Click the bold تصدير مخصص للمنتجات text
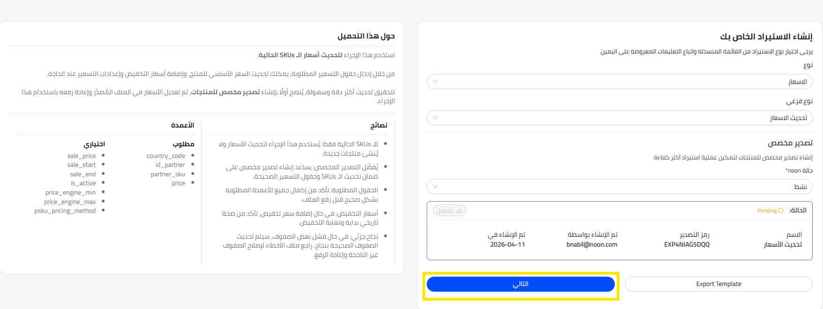This screenshot has height=309, width=823. 225,92
